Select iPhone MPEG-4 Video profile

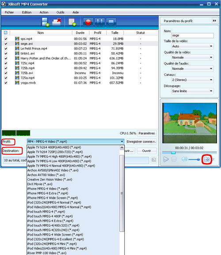click(x=73, y=189)
